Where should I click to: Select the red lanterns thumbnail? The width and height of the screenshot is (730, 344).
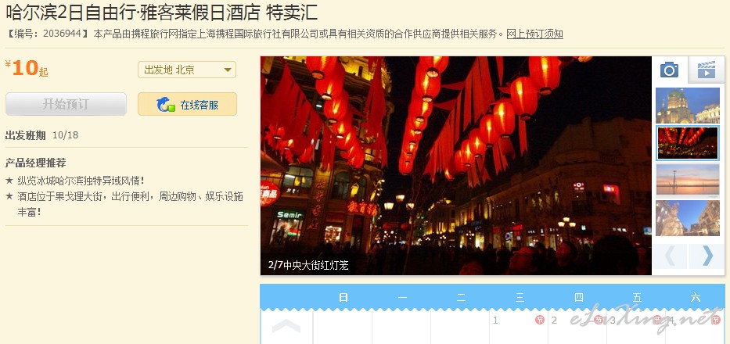click(x=688, y=143)
